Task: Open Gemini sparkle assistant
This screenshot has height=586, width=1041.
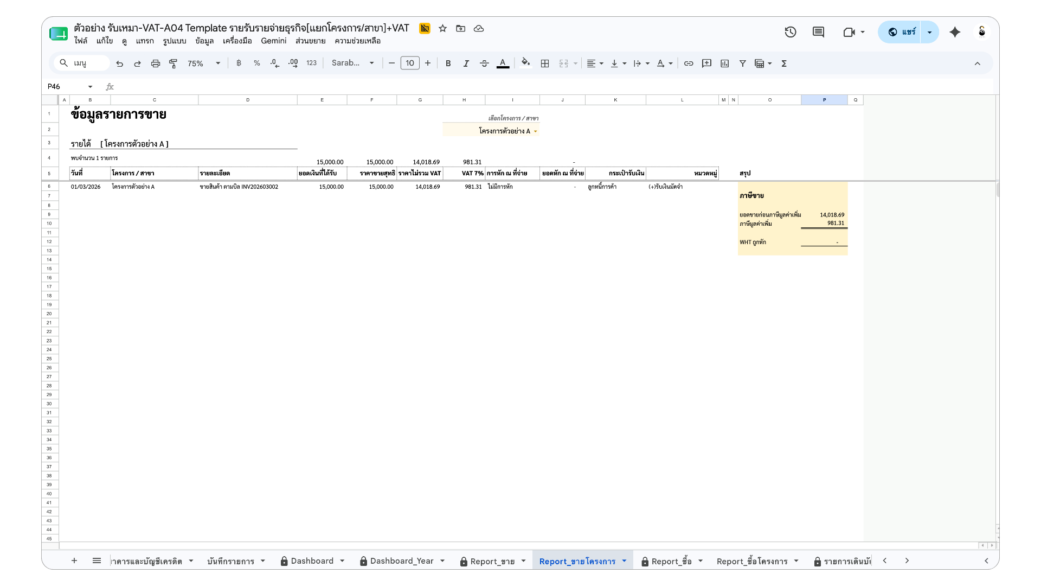Action: tap(955, 32)
